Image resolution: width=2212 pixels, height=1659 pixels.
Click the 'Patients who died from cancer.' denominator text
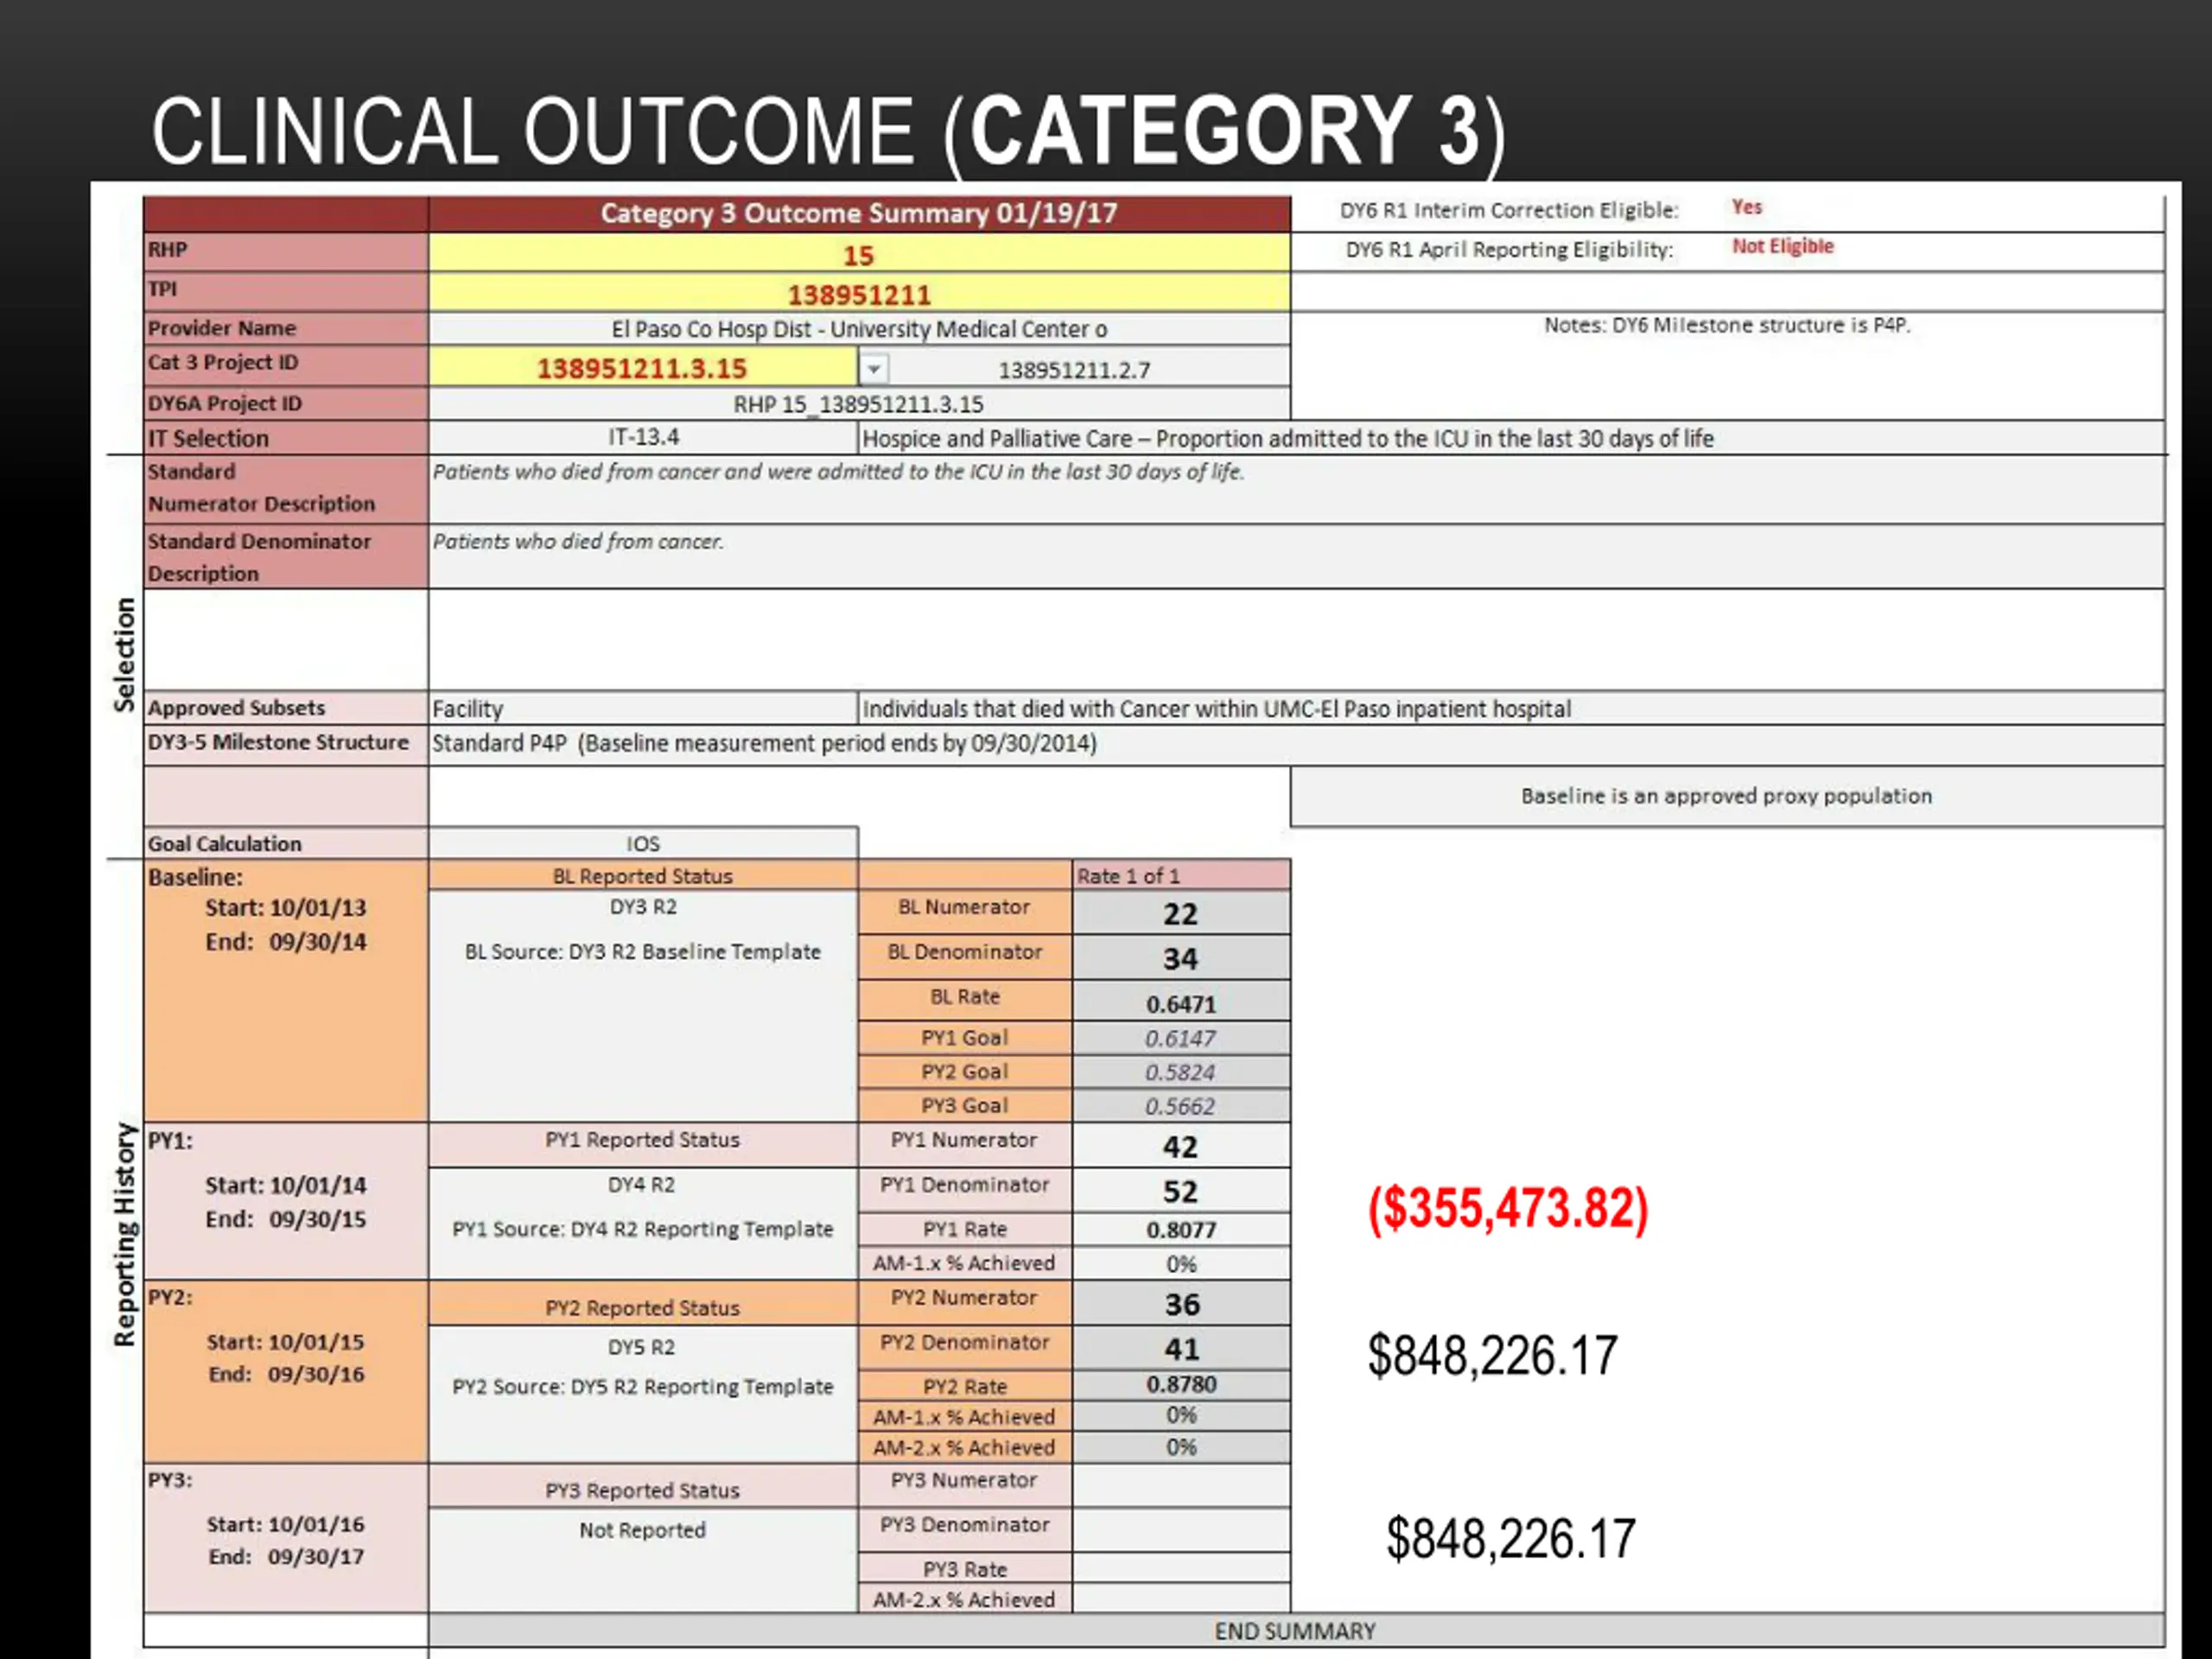(578, 541)
